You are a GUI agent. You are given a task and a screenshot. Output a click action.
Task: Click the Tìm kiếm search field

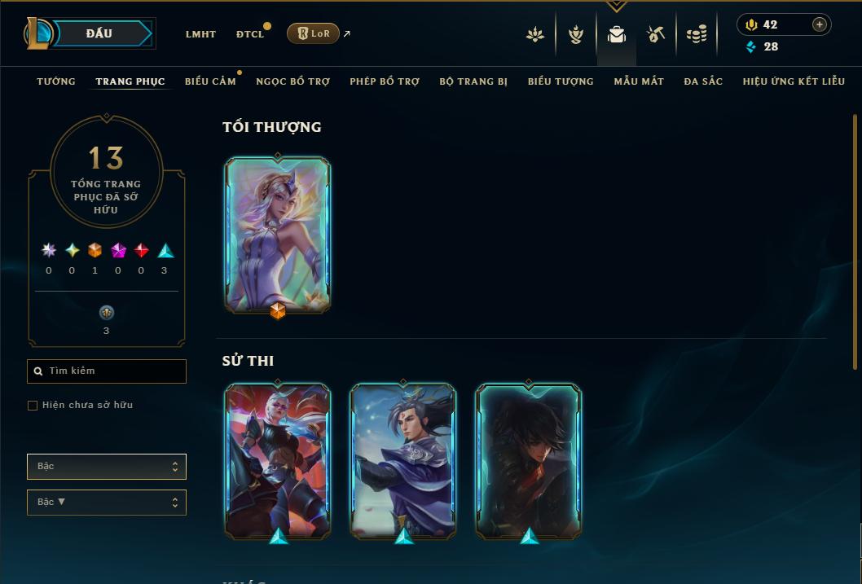click(107, 371)
